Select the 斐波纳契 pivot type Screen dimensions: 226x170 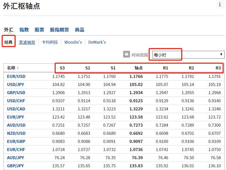coord(27,42)
